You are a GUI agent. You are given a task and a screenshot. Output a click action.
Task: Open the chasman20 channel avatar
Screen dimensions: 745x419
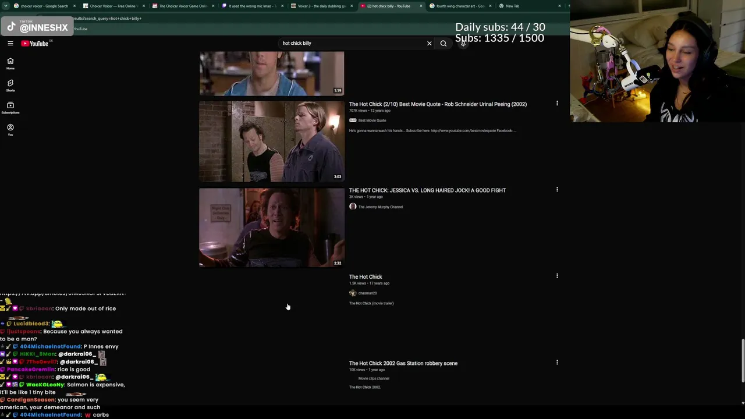pyautogui.click(x=353, y=293)
